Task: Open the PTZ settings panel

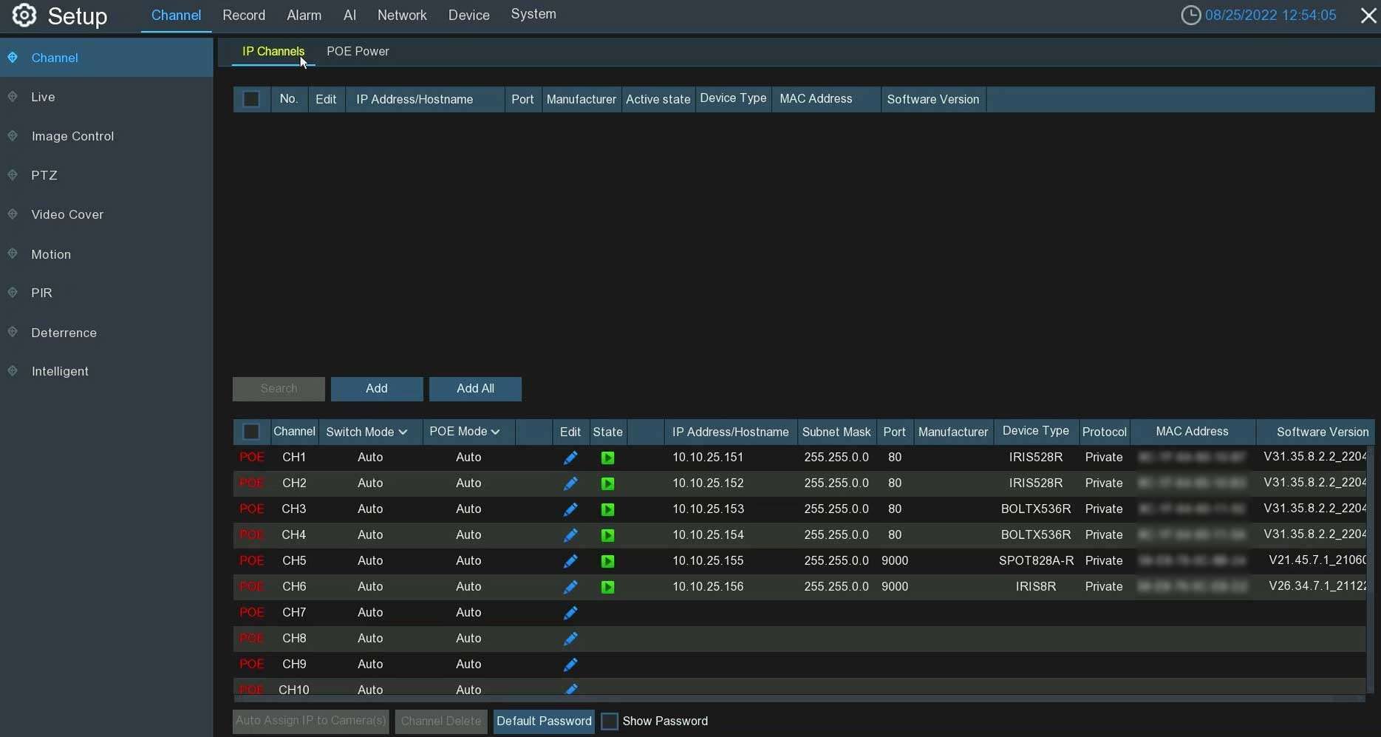Action: [44, 175]
